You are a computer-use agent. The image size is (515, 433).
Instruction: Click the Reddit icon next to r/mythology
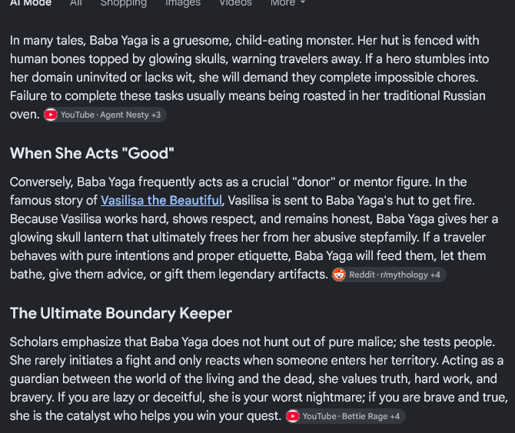(339, 275)
